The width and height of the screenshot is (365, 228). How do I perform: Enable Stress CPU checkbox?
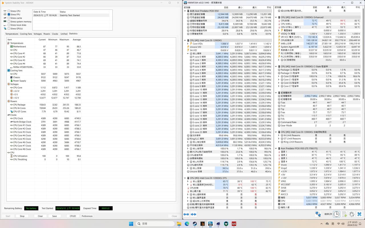pyautogui.click(x=9, y=11)
